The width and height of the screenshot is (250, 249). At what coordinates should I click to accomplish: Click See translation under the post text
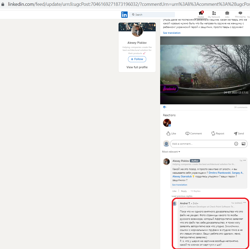pos(171,33)
